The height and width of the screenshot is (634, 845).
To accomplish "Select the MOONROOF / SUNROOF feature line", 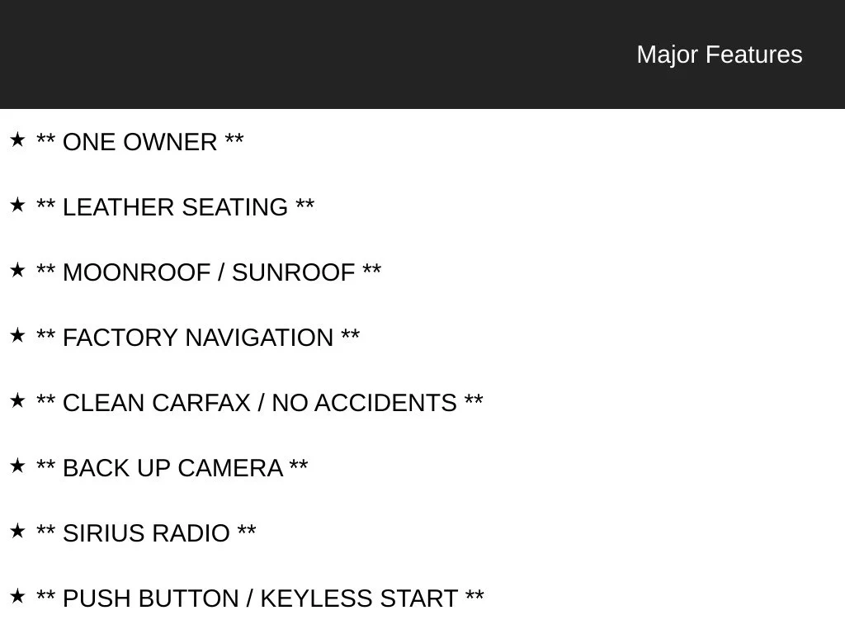I will [209, 272].
